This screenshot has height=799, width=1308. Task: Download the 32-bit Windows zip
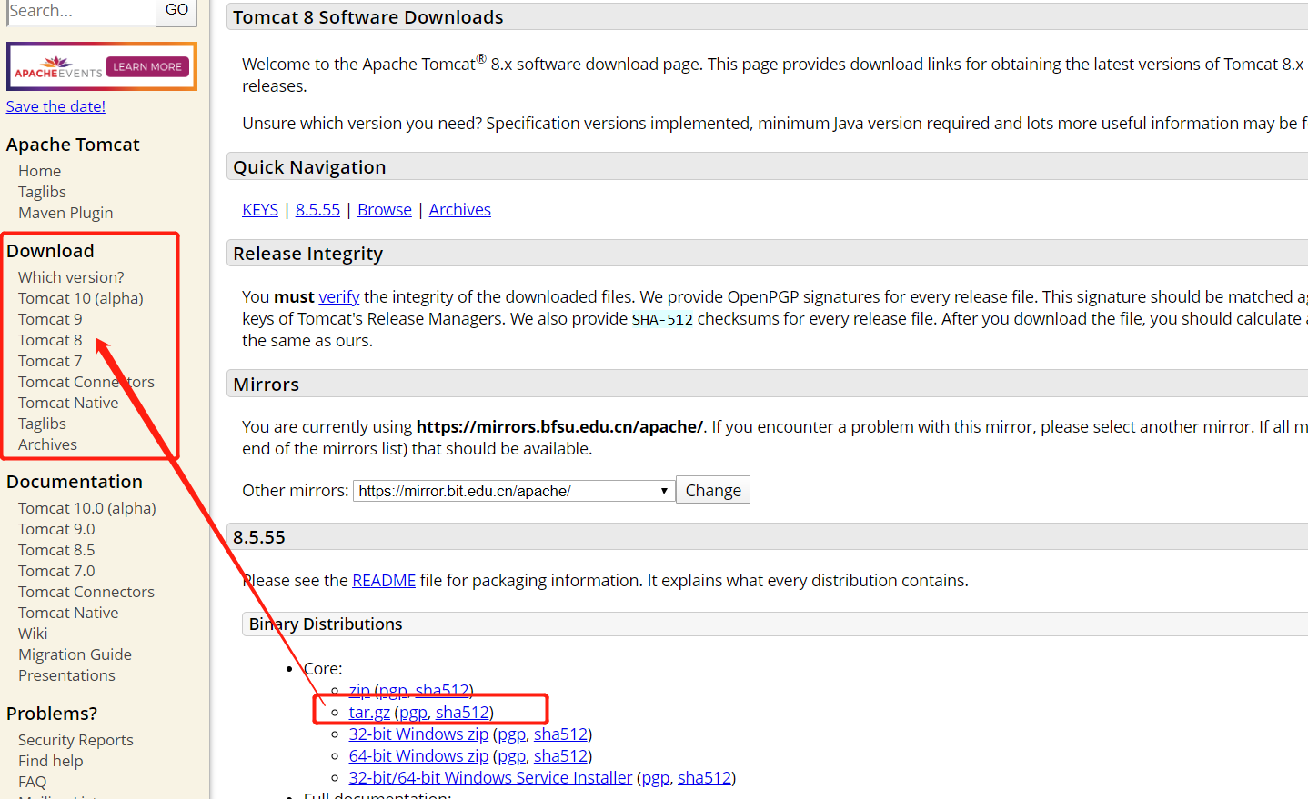(x=418, y=734)
